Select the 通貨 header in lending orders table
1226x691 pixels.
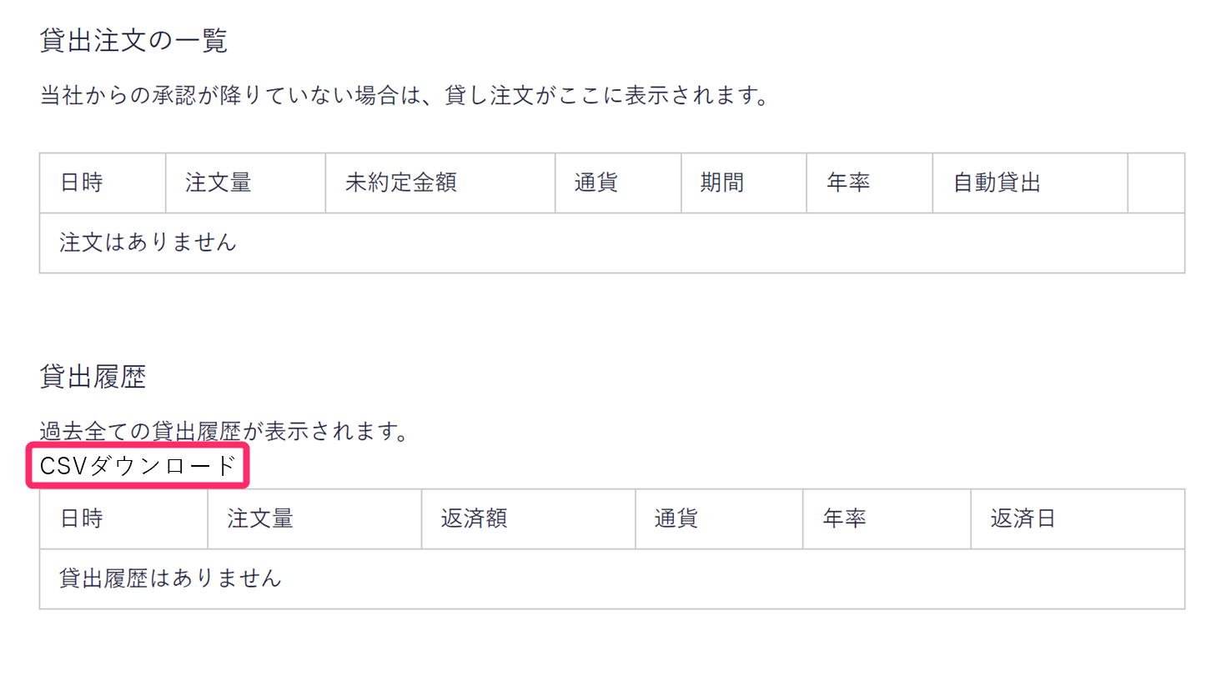click(618, 183)
